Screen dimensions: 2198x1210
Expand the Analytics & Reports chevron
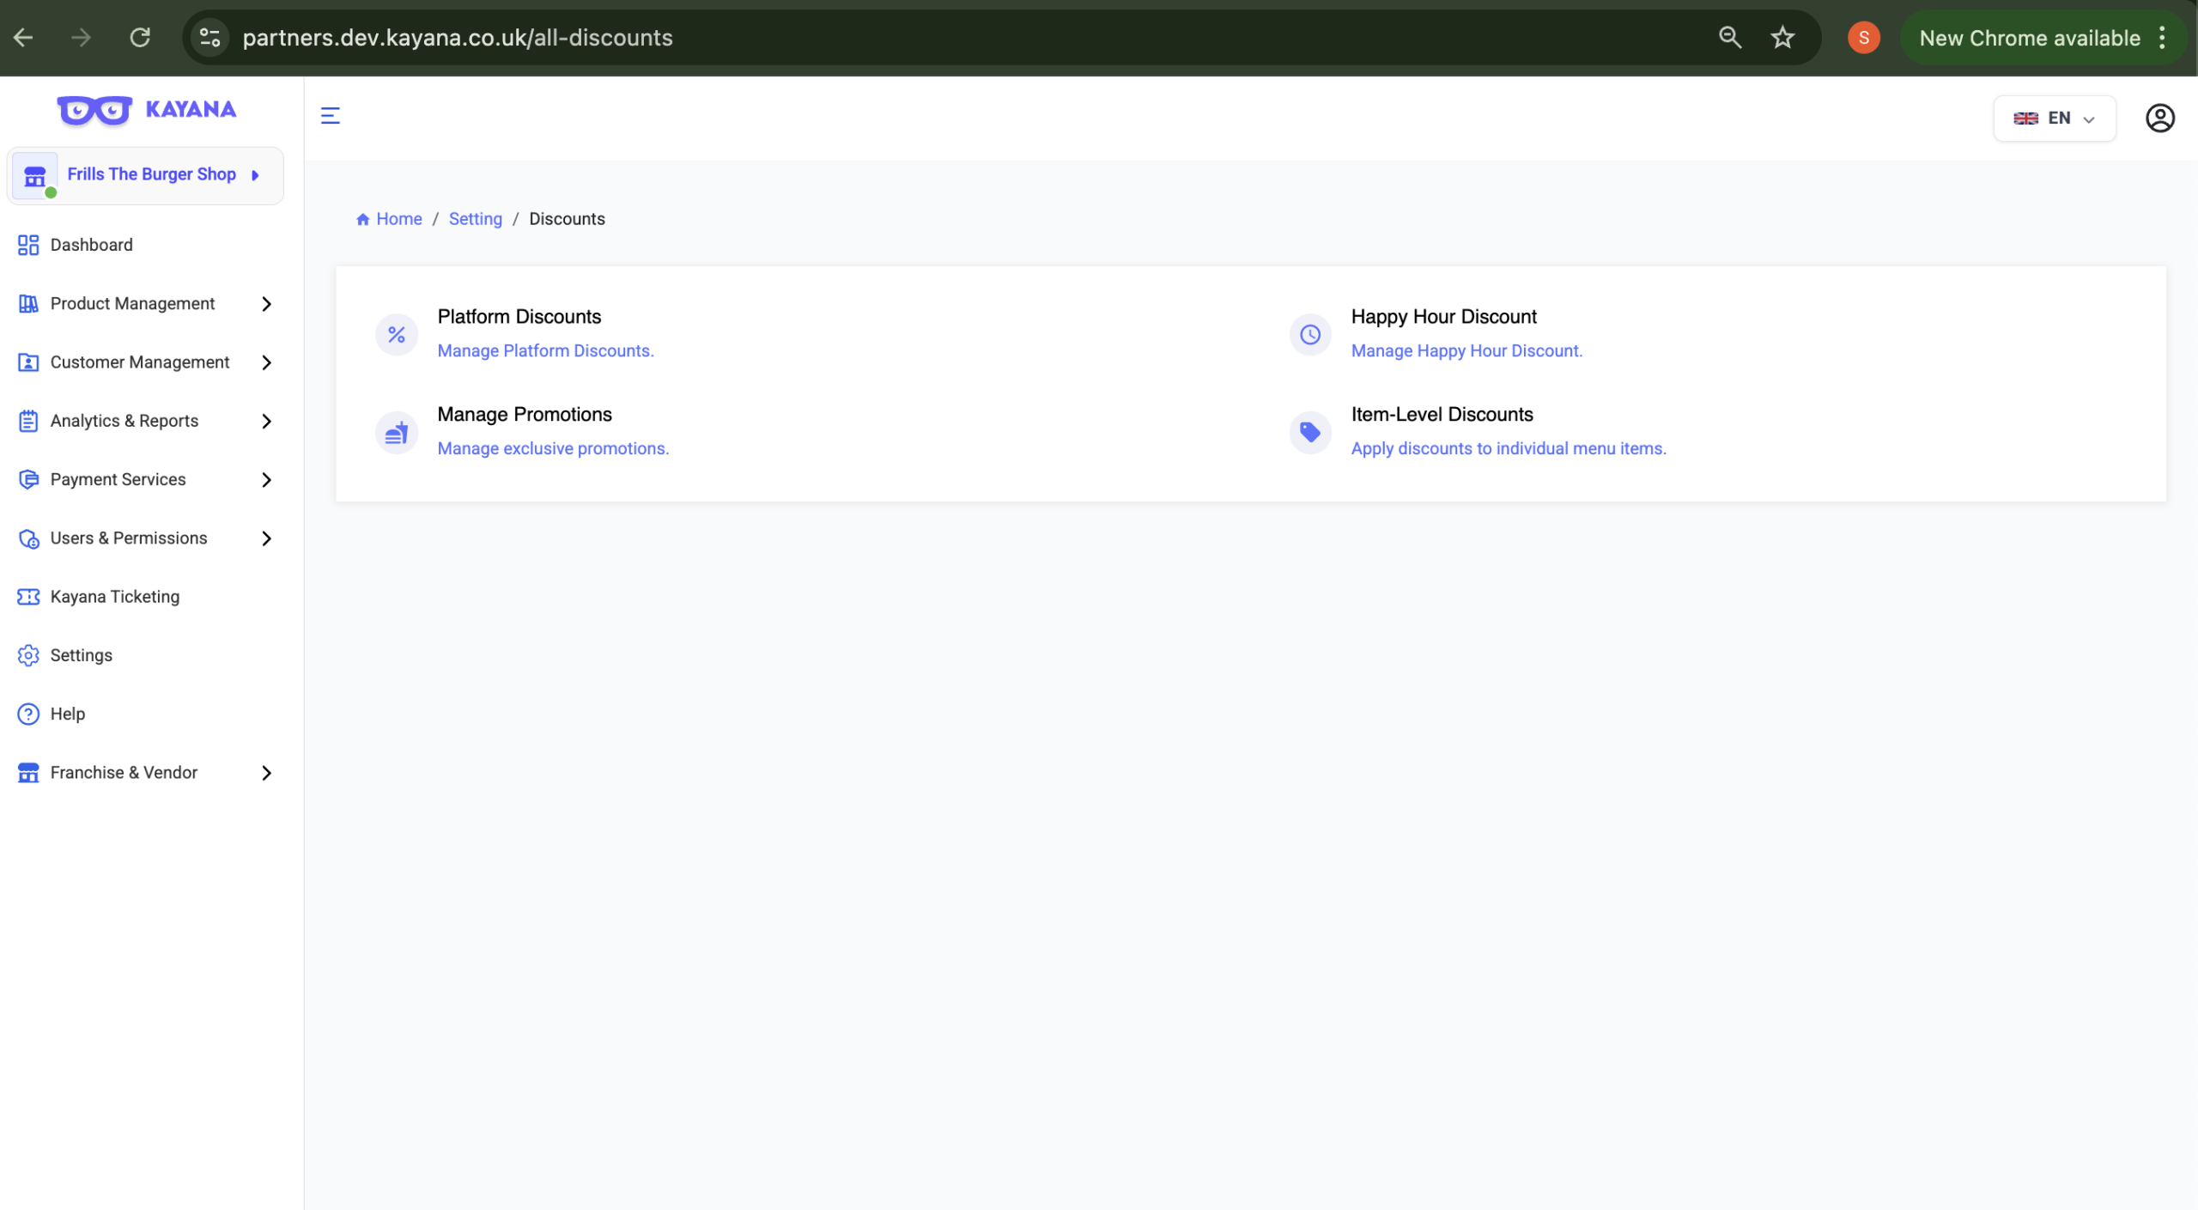[266, 421]
